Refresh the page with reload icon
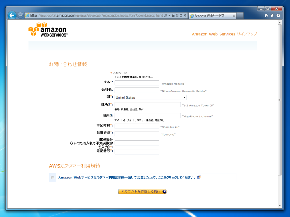This screenshot has height=217, width=290. pyautogui.click(x=181, y=16)
